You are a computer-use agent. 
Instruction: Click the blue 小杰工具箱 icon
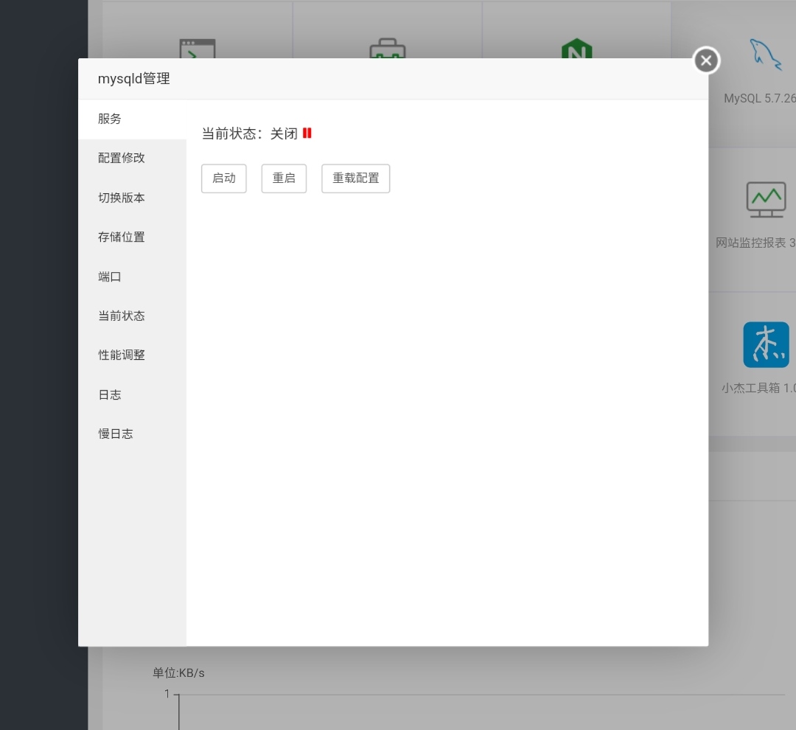point(766,344)
